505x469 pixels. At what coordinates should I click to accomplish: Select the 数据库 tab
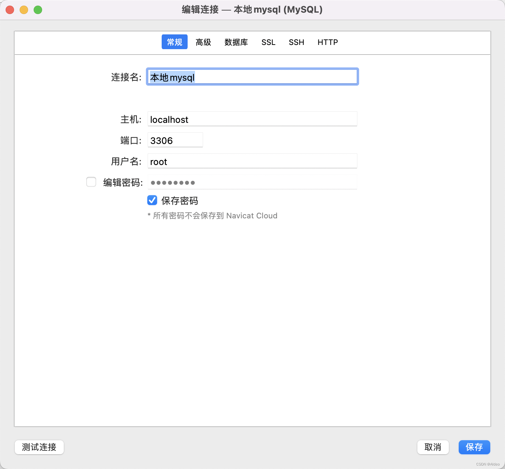pos(236,42)
